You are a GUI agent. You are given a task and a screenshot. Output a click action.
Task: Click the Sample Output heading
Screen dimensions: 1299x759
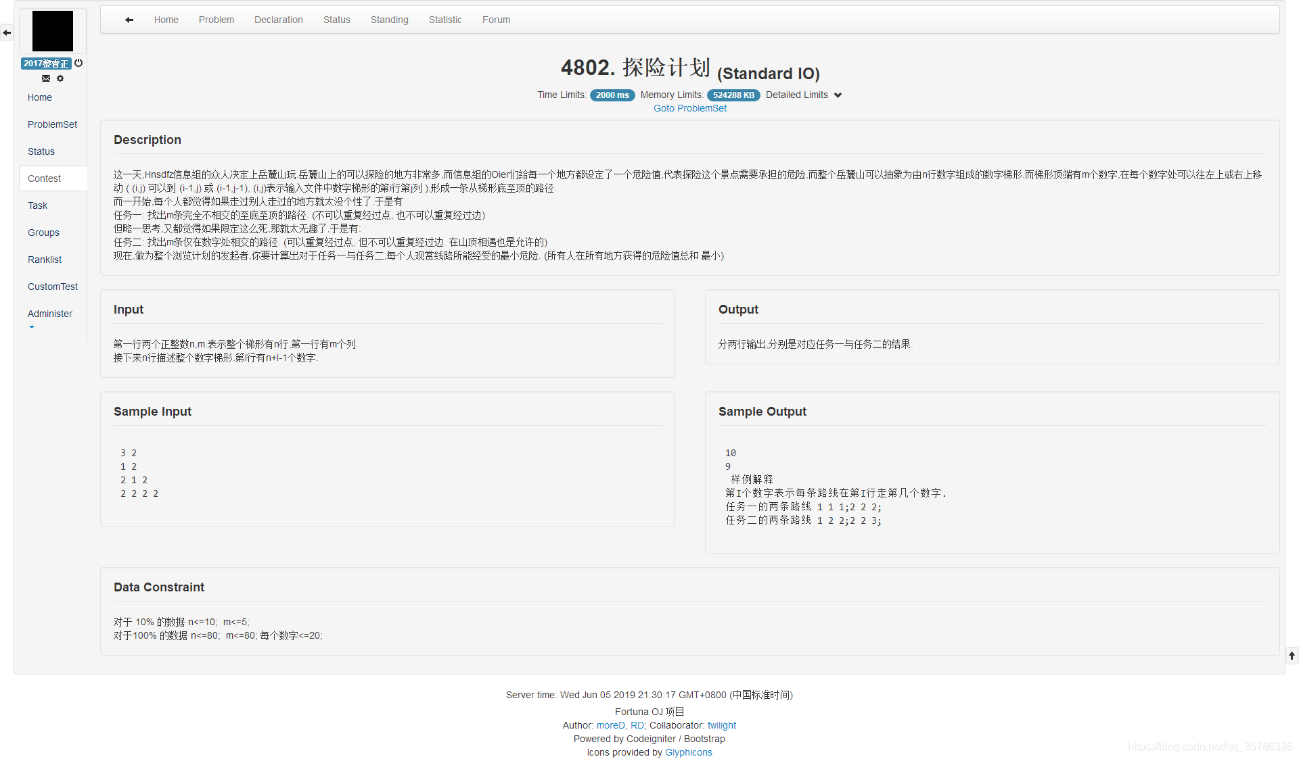click(762, 412)
